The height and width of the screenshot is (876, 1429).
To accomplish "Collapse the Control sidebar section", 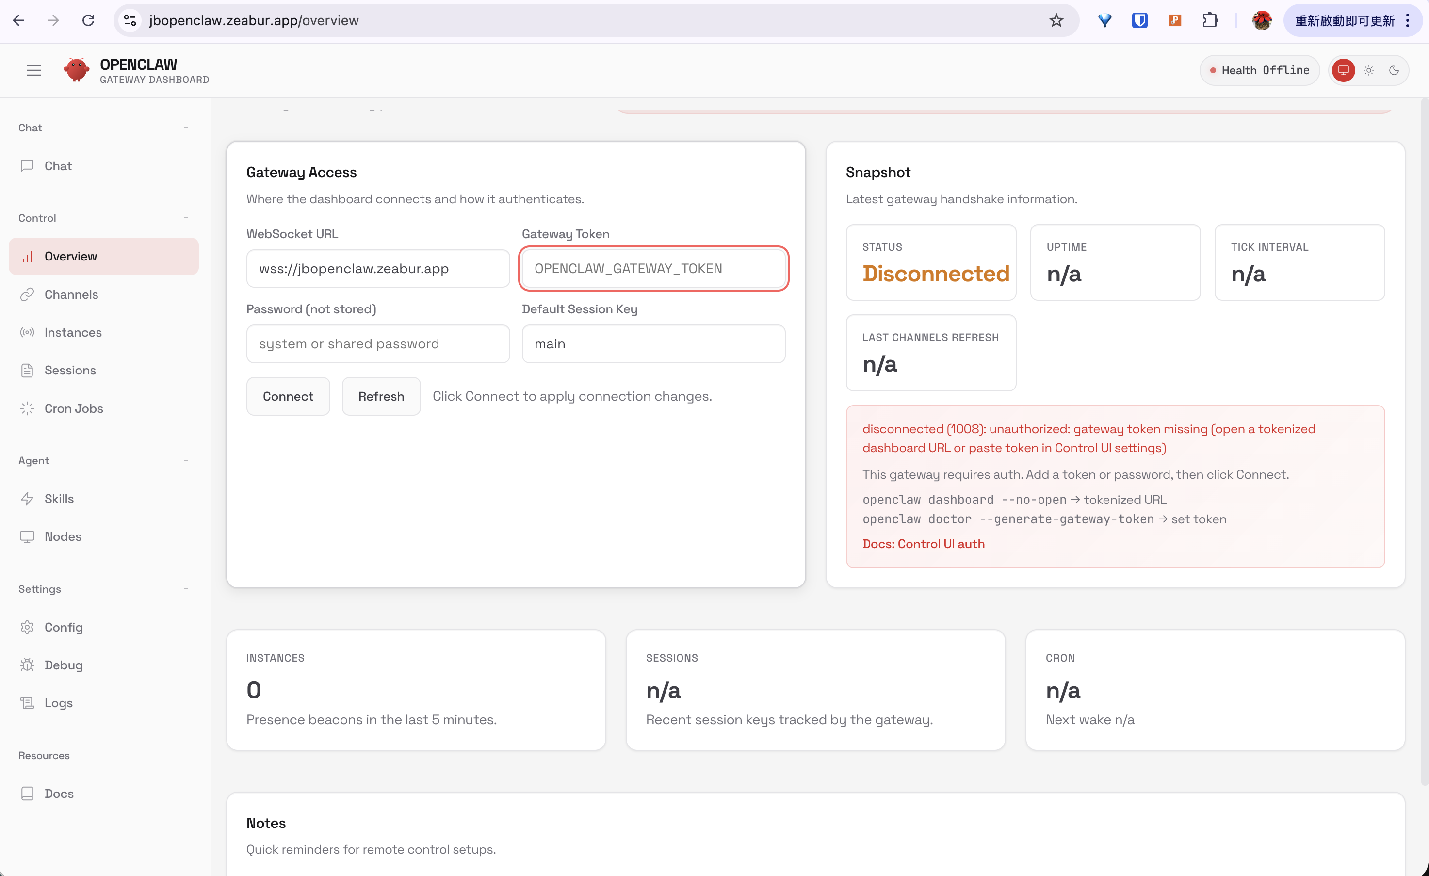I will tap(186, 218).
